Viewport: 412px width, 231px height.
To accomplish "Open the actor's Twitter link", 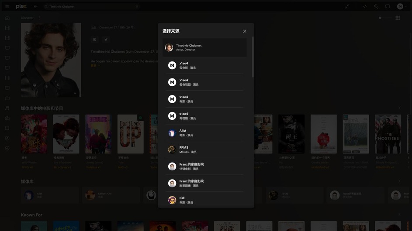I will point(106,40).
